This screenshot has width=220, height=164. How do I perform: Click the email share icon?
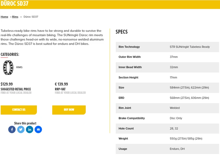(38, 129)
